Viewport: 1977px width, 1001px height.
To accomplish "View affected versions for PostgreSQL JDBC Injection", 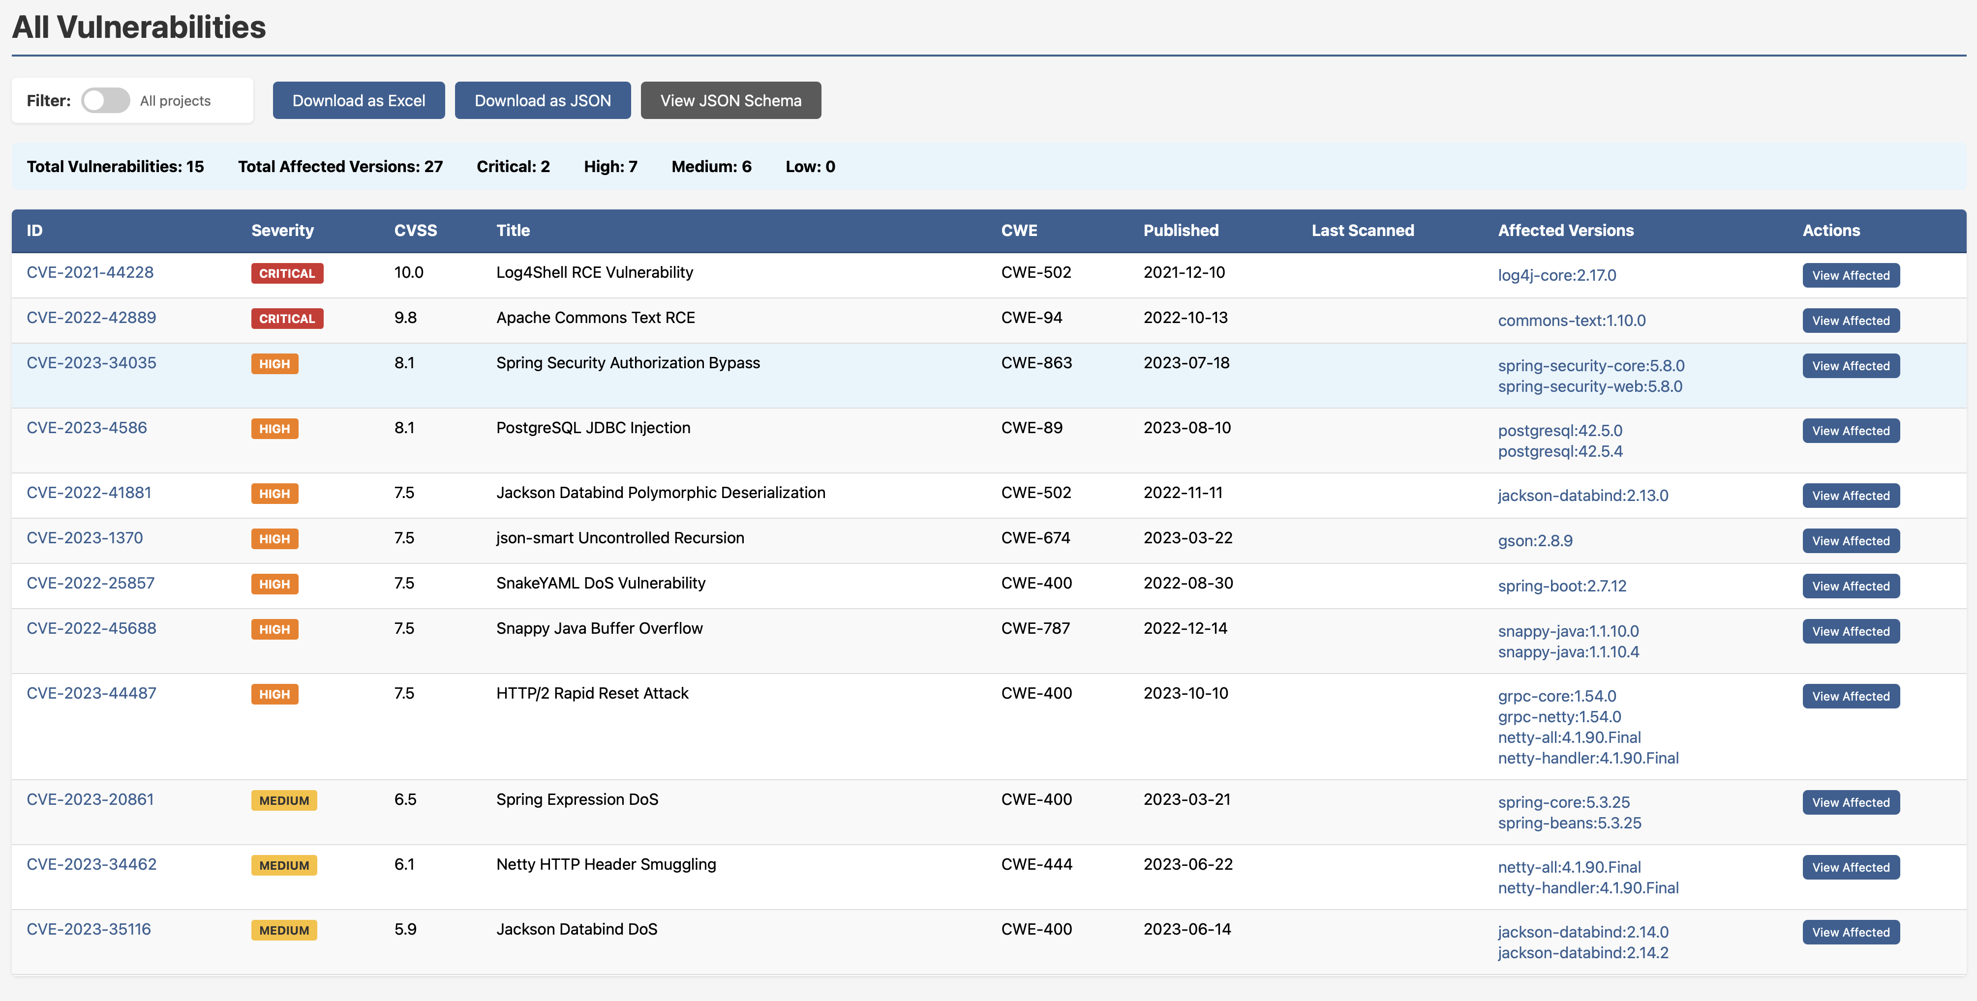I will pos(1851,430).
